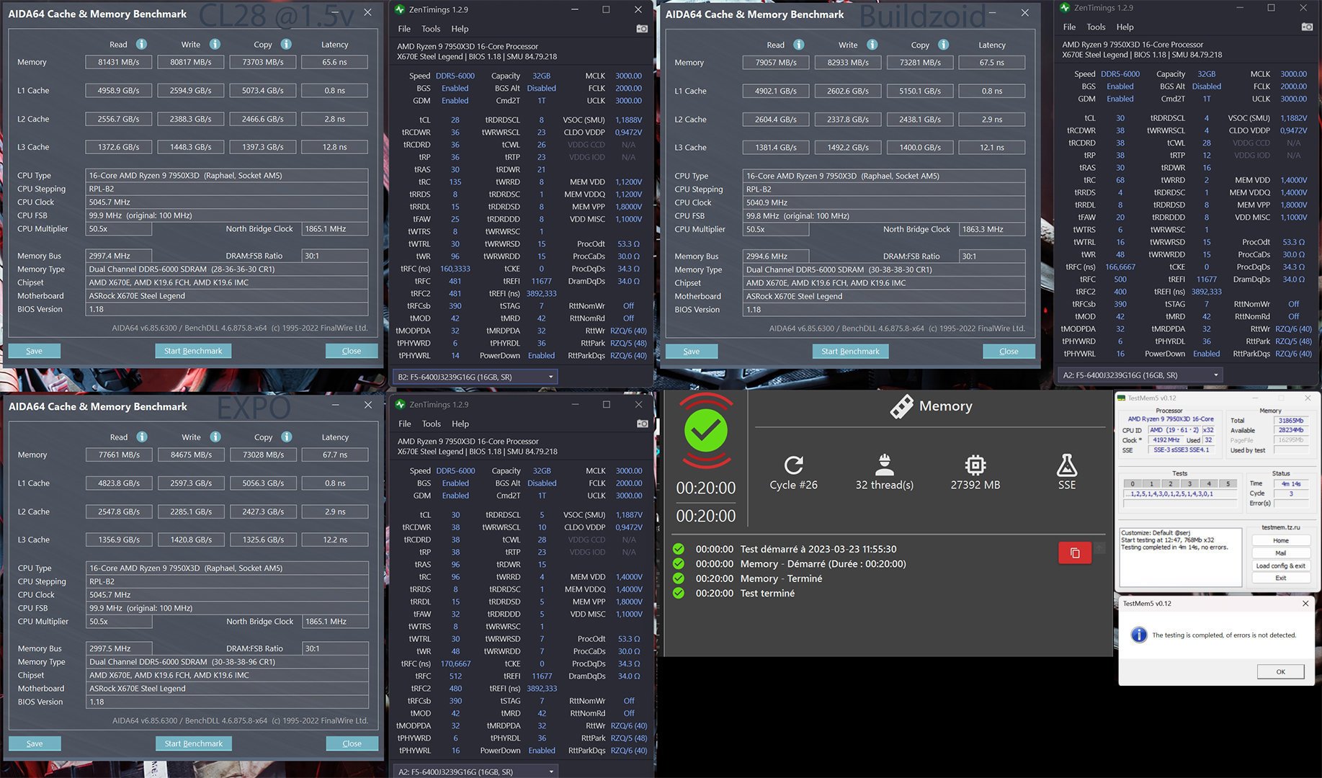1322x778 pixels.
Task: Open the Help menu in the tCL 28 ZenTimings window
Action: (x=460, y=29)
